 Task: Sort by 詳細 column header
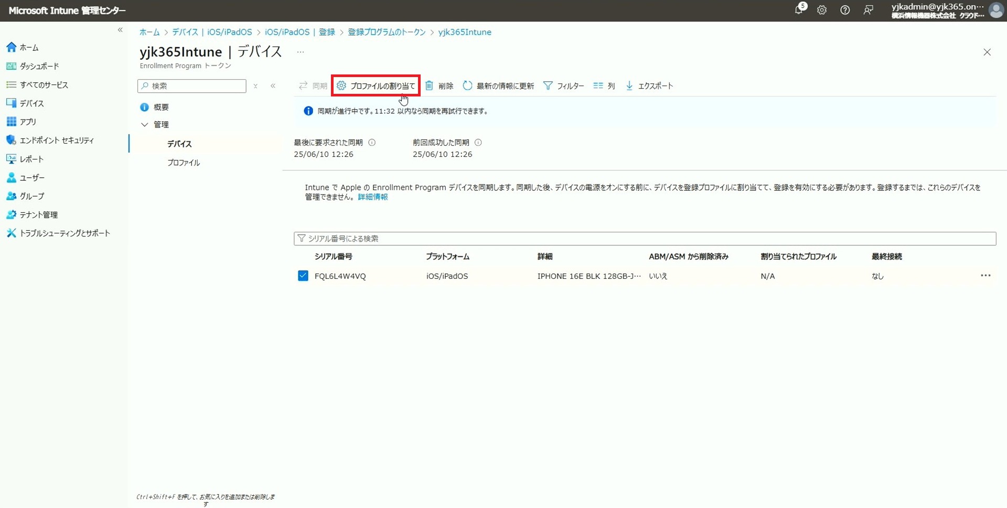[x=545, y=256]
